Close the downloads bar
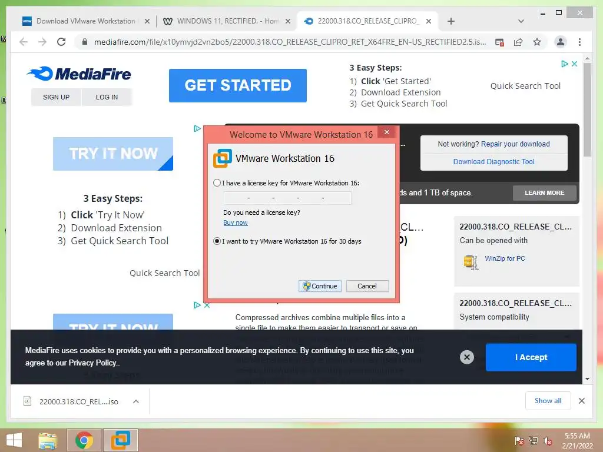 tap(582, 401)
